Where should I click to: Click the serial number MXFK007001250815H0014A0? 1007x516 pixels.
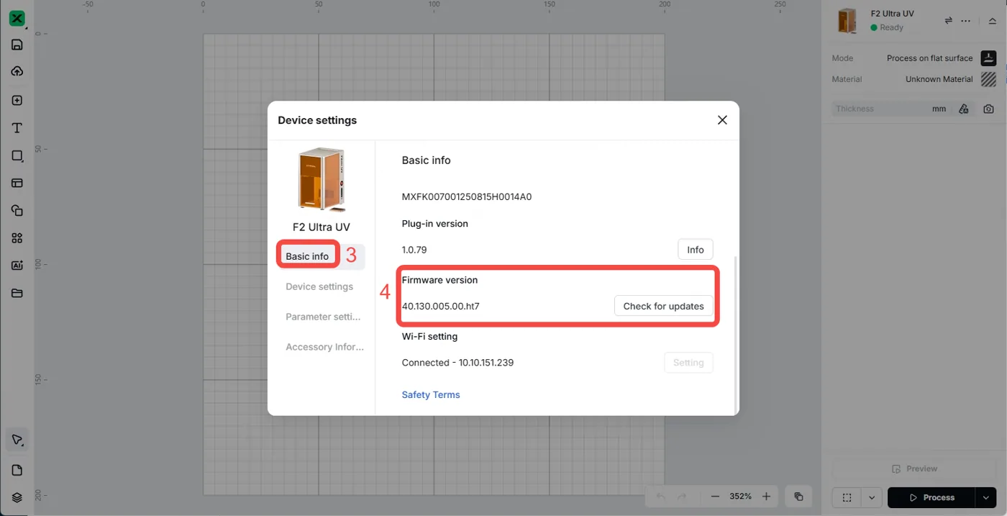tap(467, 196)
